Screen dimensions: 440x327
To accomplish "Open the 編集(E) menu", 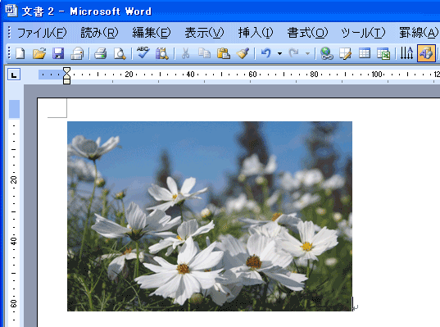I will (152, 33).
